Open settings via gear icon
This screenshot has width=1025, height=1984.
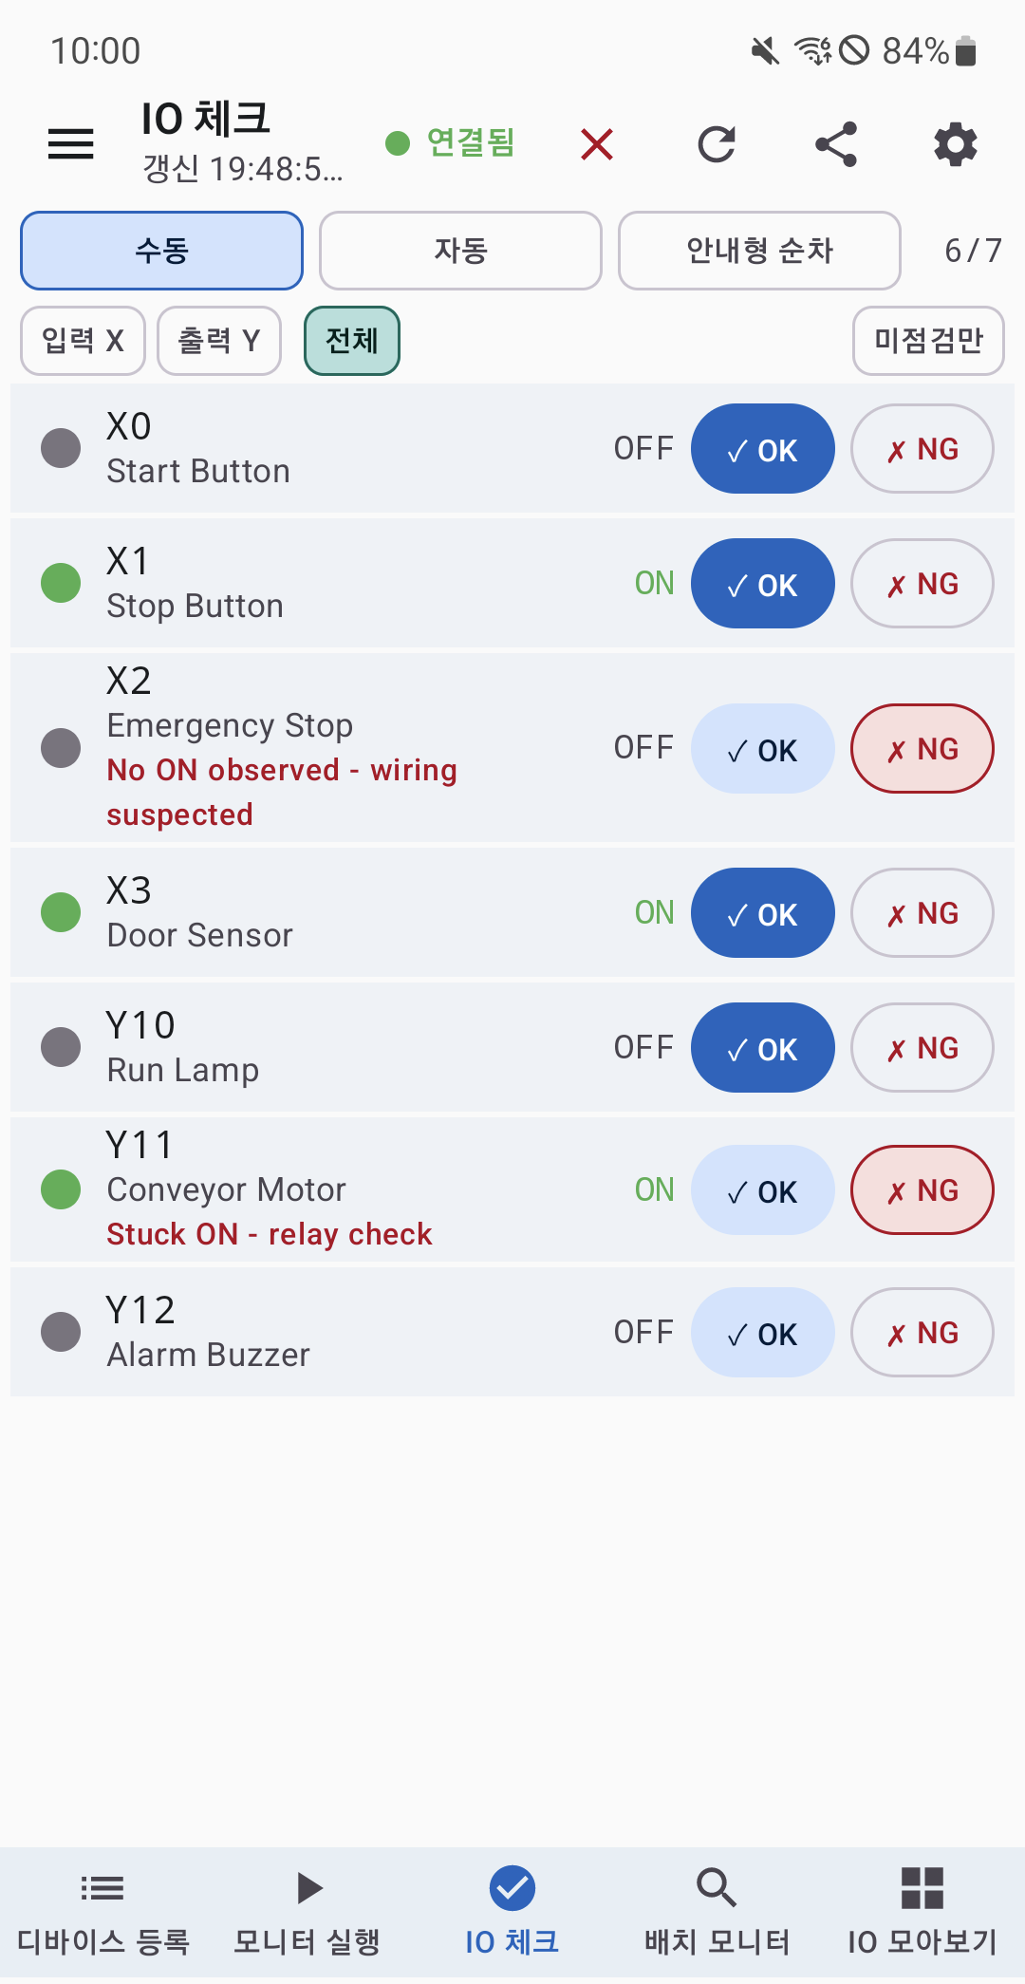pyautogui.click(x=956, y=144)
